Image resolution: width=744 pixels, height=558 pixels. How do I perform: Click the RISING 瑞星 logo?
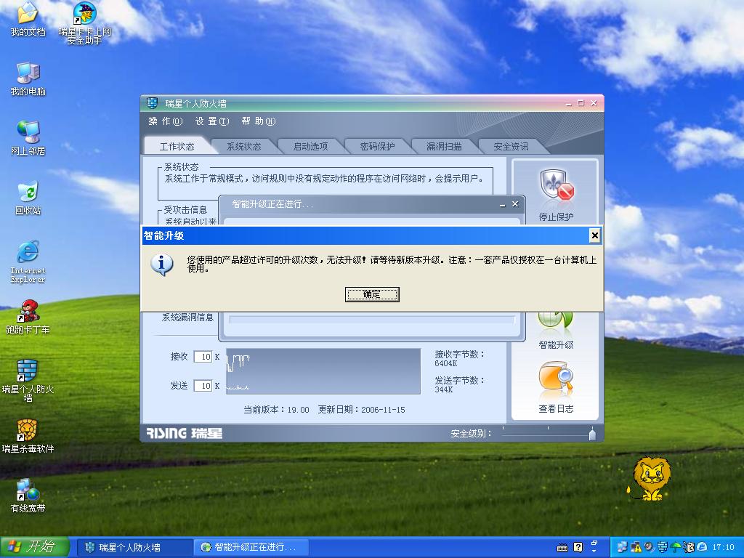click(x=184, y=433)
